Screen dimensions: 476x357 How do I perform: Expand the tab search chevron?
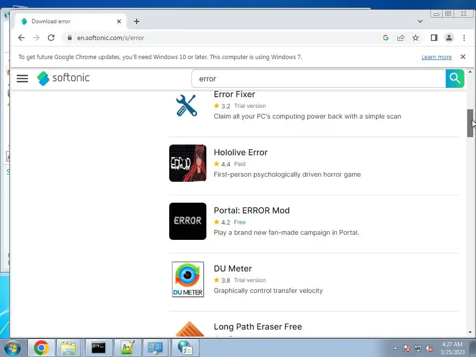pyautogui.click(x=420, y=21)
